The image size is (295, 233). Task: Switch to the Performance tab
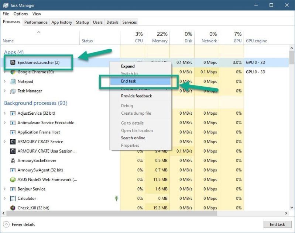36,22
